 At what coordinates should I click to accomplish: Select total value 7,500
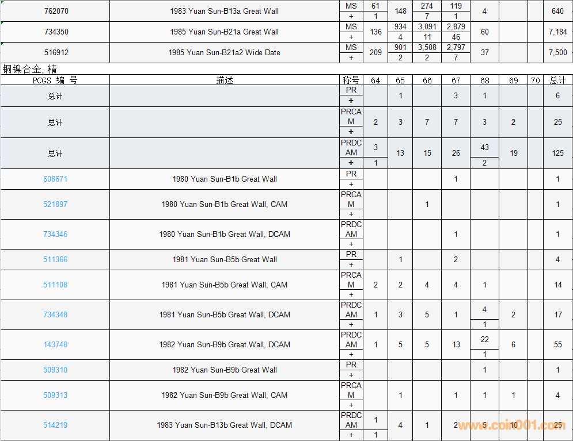pyautogui.click(x=557, y=52)
